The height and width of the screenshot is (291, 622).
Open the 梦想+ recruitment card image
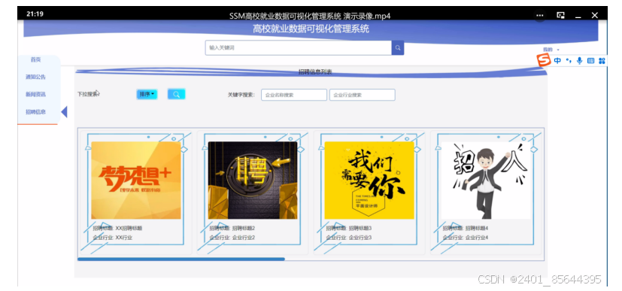tap(136, 180)
